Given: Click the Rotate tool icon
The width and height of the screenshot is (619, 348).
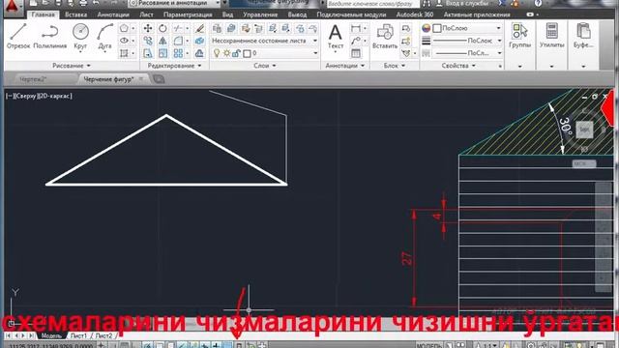Looking at the screenshot, I should [162, 28].
